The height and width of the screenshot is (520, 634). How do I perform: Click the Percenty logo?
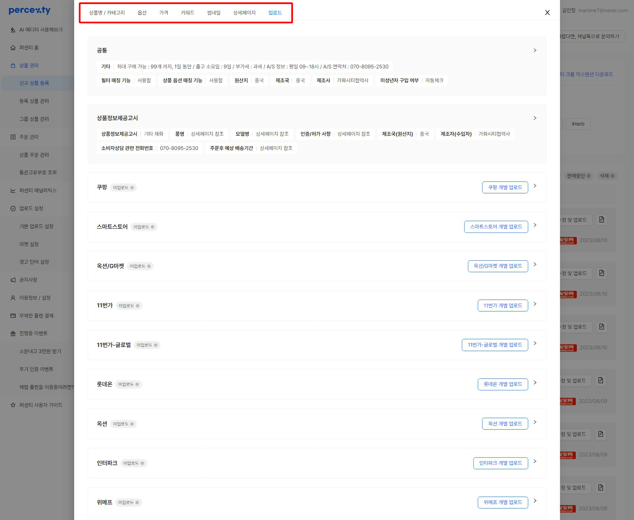29,10
